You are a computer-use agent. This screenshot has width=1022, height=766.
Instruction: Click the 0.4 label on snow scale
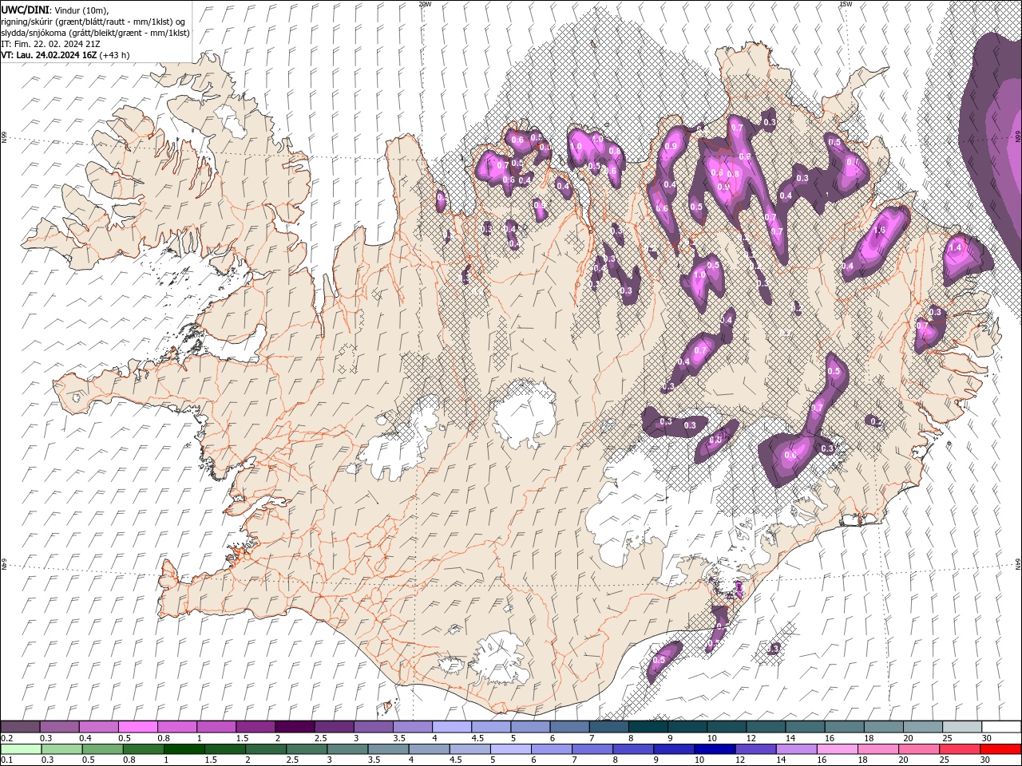point(85,738)
